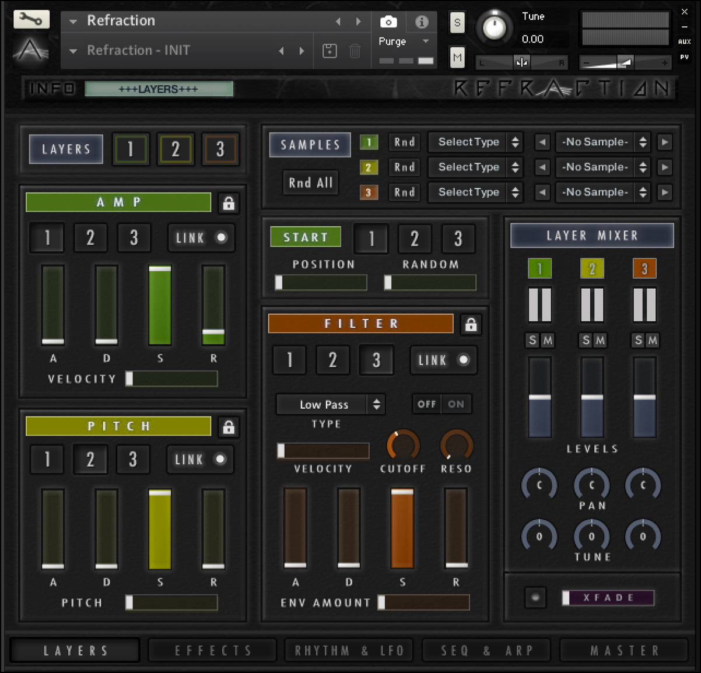This screenshot has height=673, width=701.
Task: Open -No Sample- dropdown for sample 1
Action: pyautogui.click(x=602, y=142)
